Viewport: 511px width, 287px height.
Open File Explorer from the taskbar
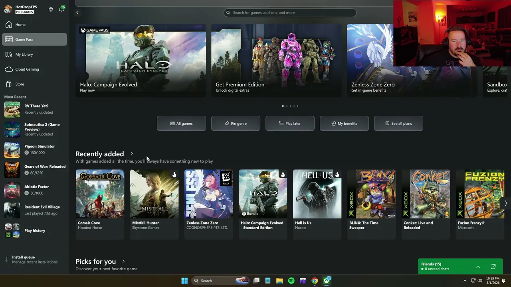[x=279, y=281]
